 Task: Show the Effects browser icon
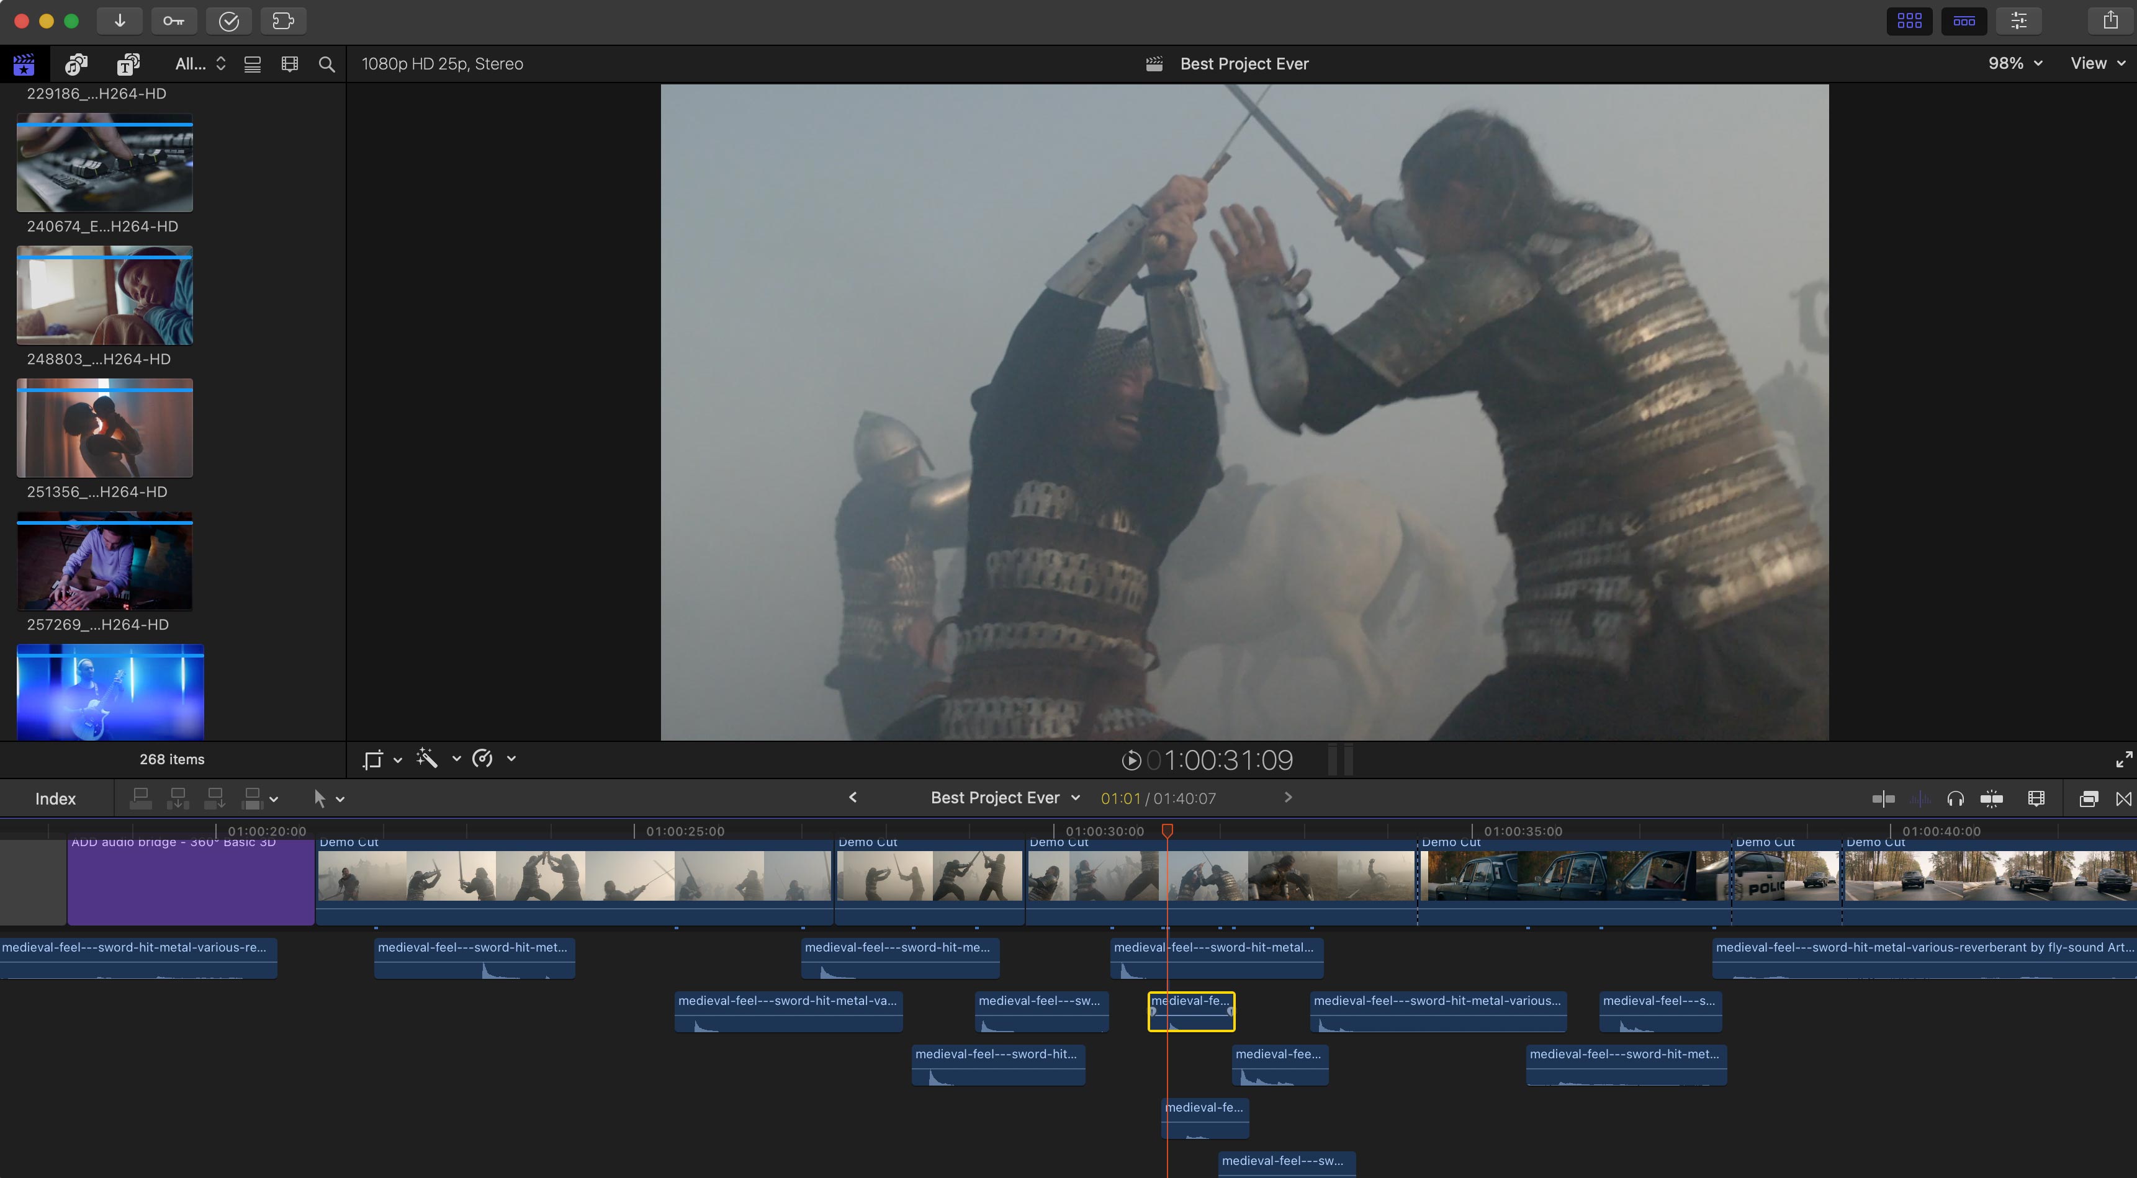pyautogui.click(x=2088, y=799)
